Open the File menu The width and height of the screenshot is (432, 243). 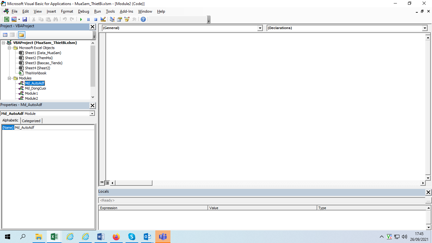[x=15, y=11]
